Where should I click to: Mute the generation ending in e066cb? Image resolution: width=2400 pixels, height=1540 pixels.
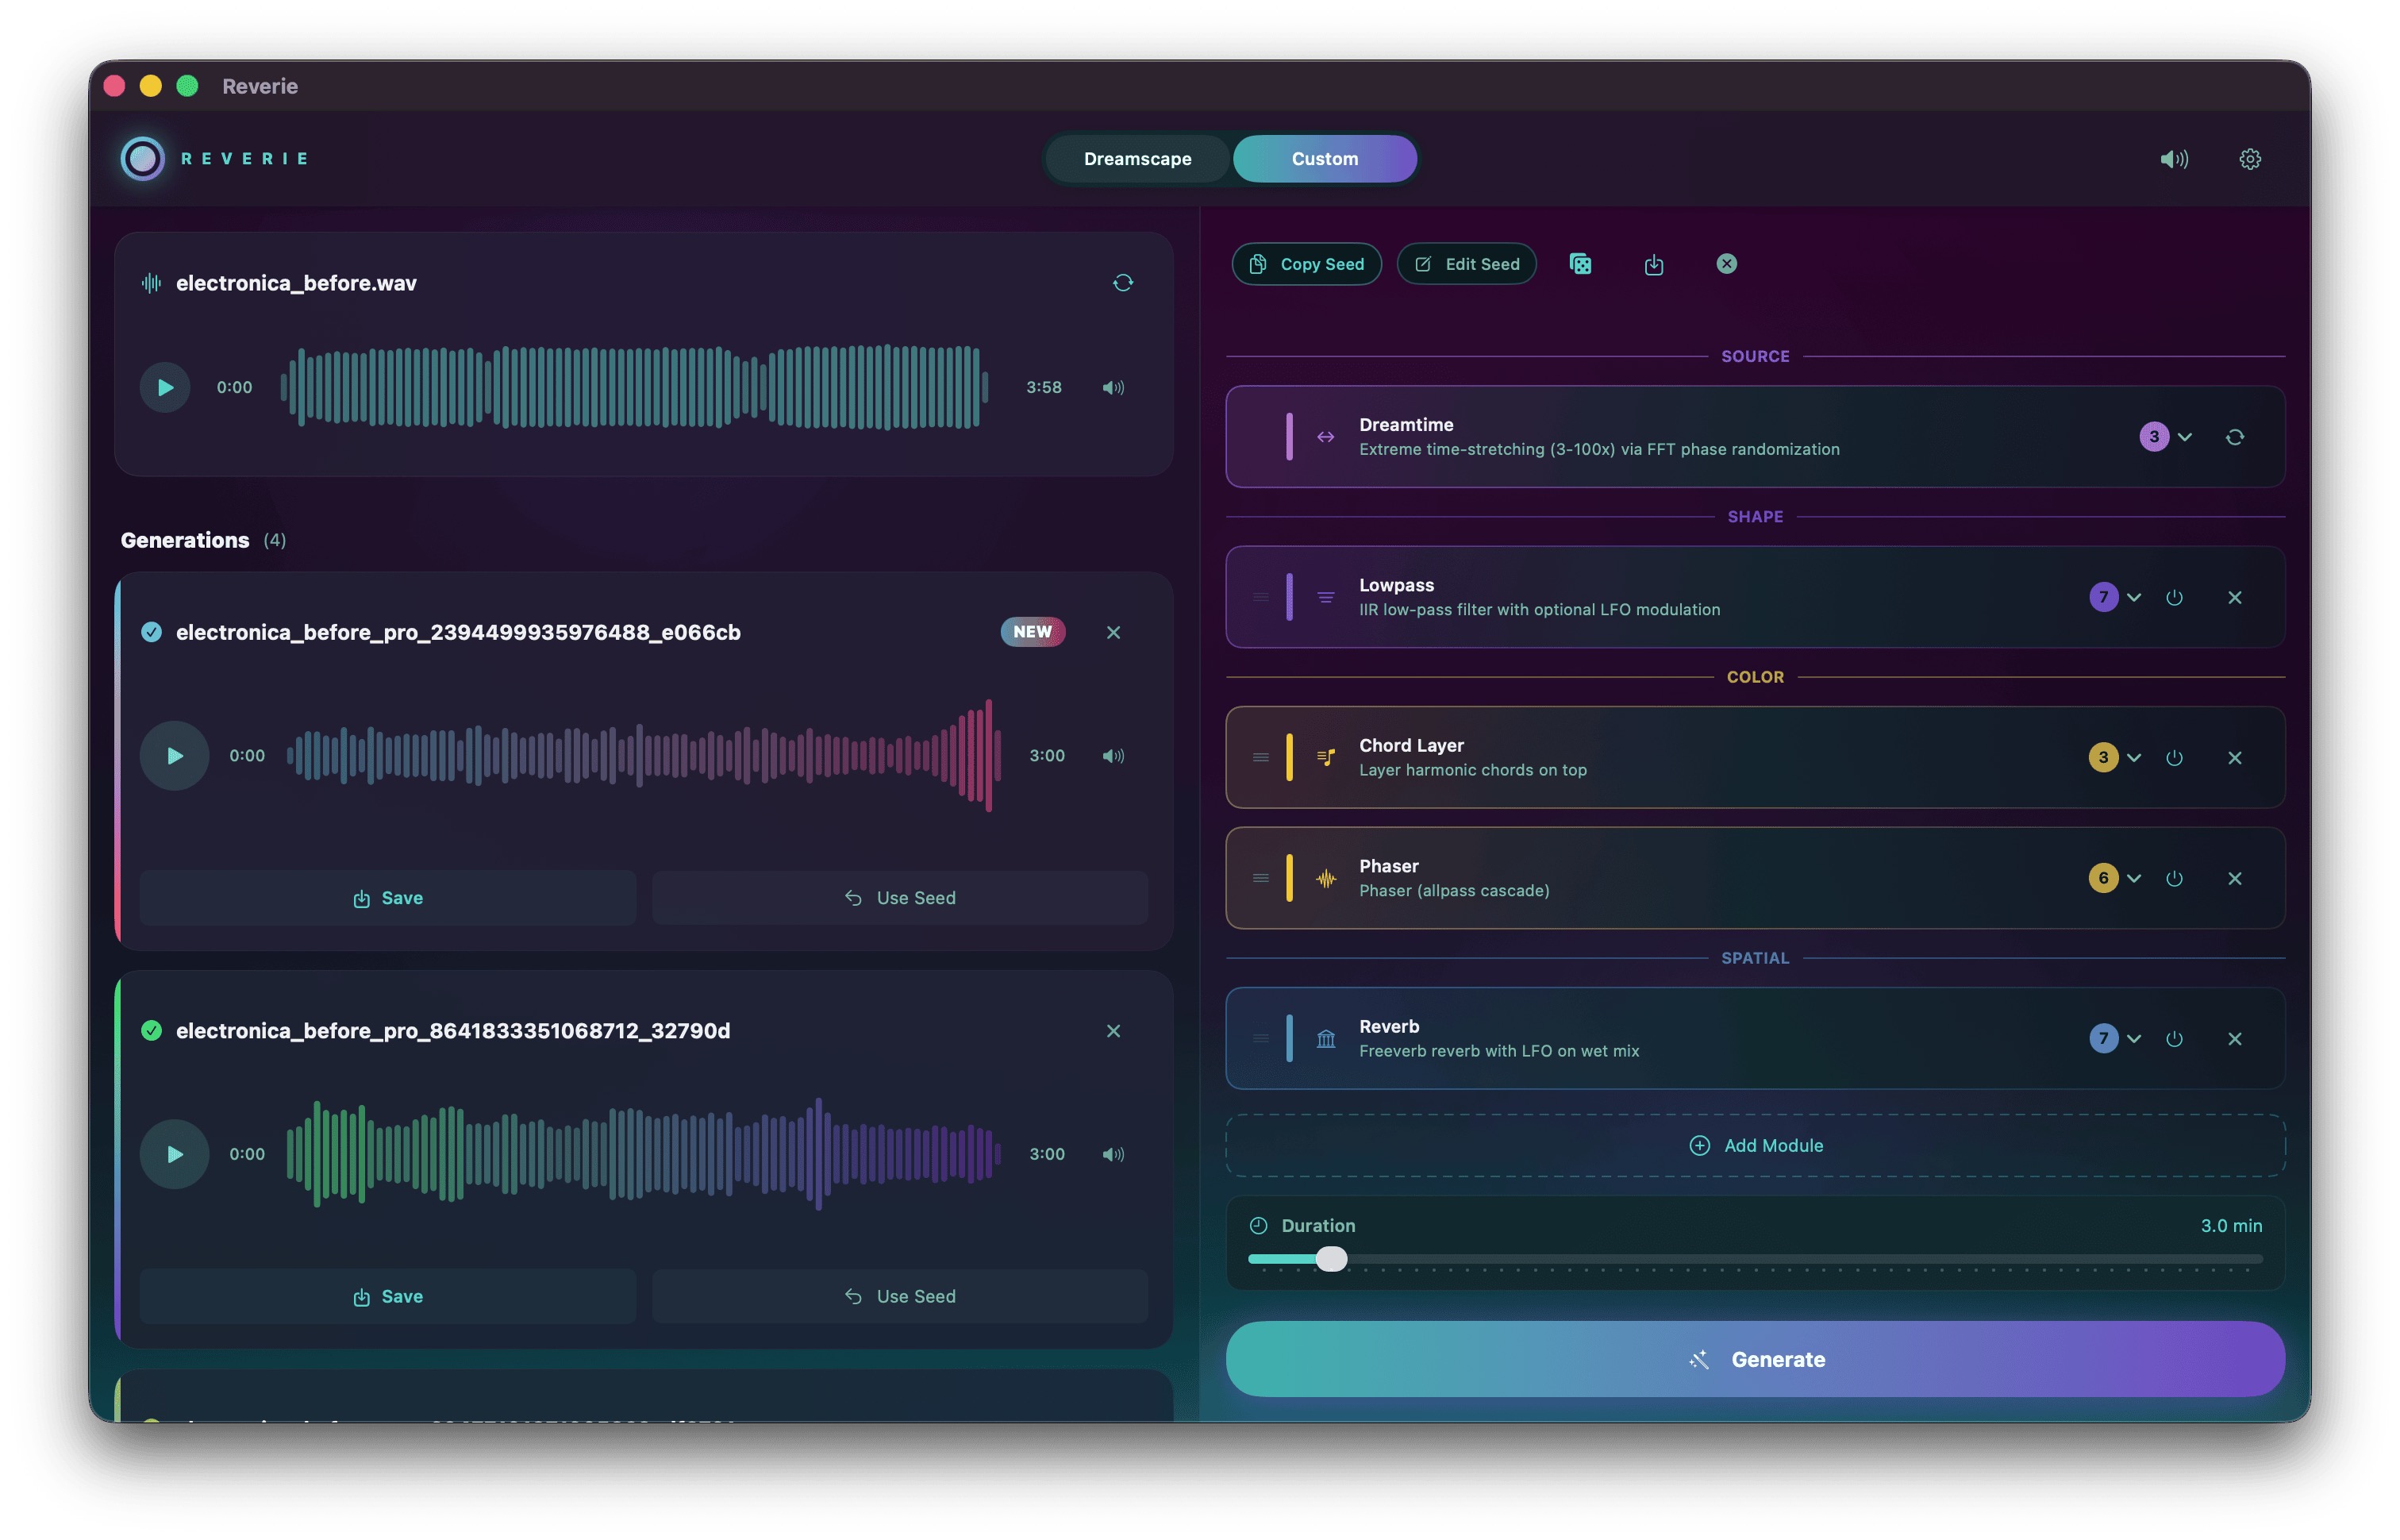click(x=1113, y=756)
